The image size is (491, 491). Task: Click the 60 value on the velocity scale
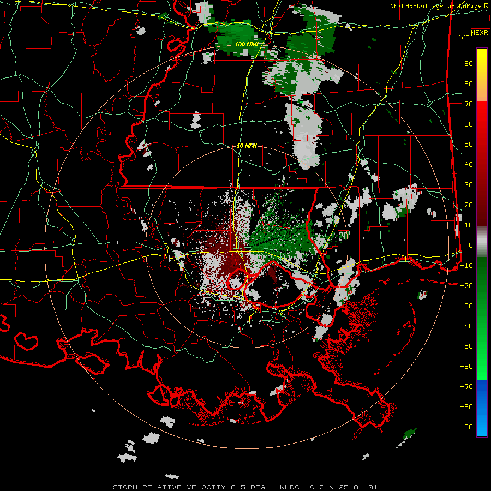pyautogui.click(x=469, y=124)
